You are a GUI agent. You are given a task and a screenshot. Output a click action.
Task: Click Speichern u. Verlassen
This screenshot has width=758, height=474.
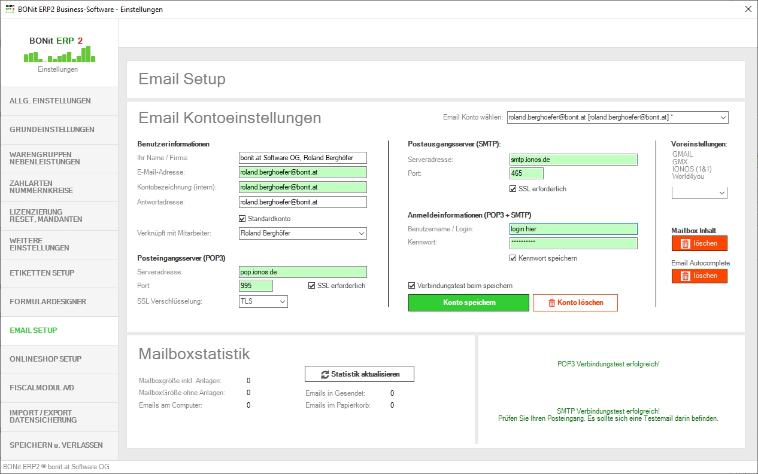[59, 445]
